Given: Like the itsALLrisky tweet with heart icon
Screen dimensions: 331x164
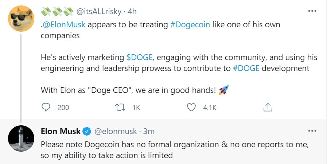Looking at the screenshot, I should click(x=191, y=107).
